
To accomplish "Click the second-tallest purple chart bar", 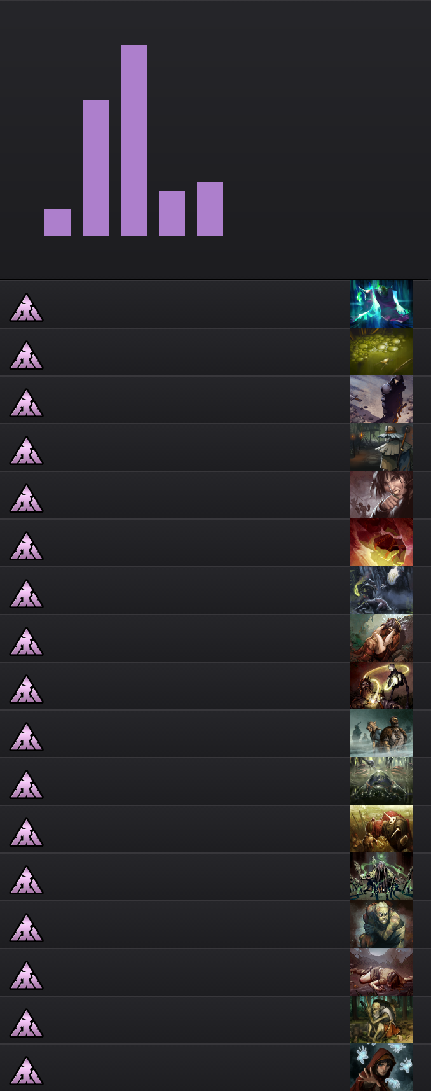I will 95,168.
